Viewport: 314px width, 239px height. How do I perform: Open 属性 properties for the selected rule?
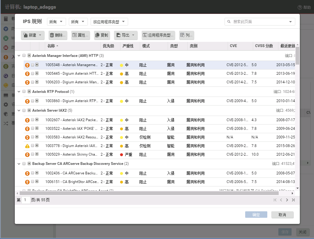coord(80,35)
